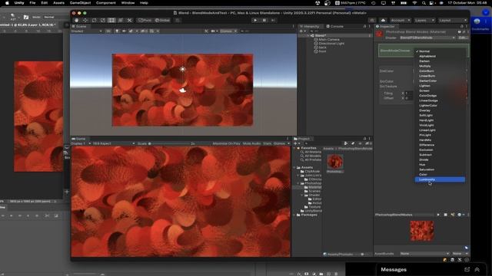Expand the Packages folder
492x276 pixels.
point(294,215)
